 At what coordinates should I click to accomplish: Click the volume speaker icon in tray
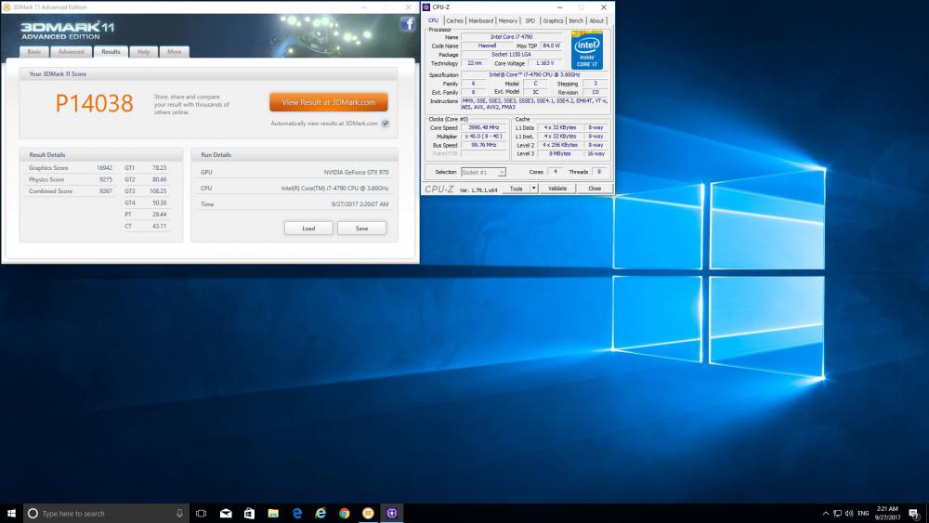click(x=849, y=513)
